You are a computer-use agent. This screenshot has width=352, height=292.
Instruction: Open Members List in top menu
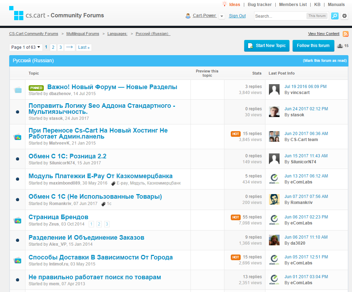(x=293, y=5)
